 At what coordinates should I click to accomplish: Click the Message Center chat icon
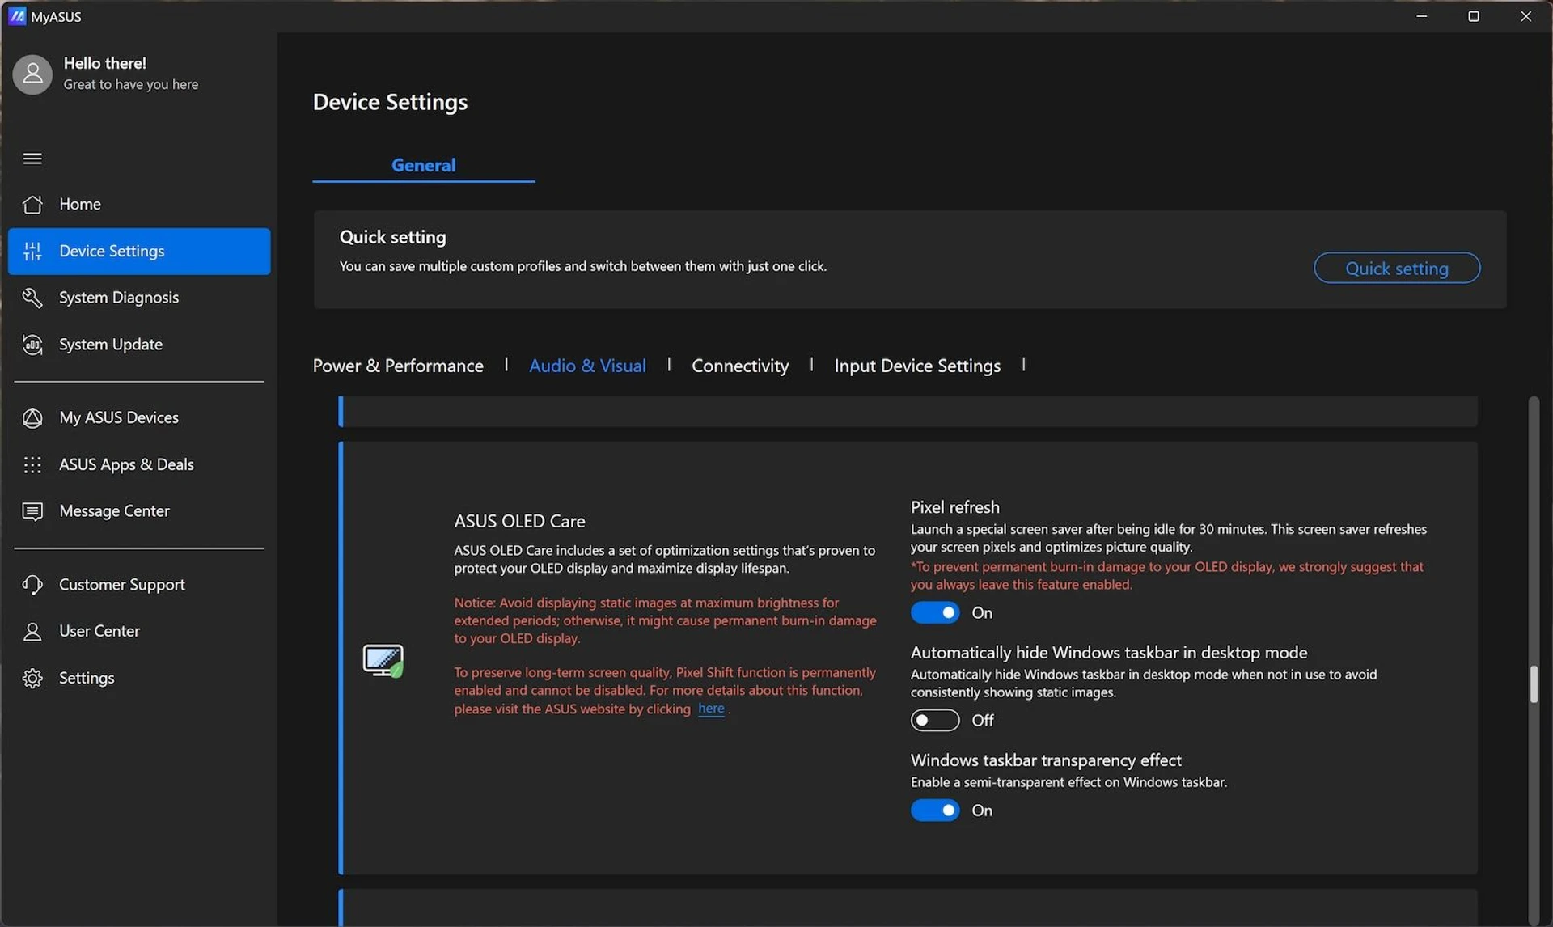[x=32, y=512]
